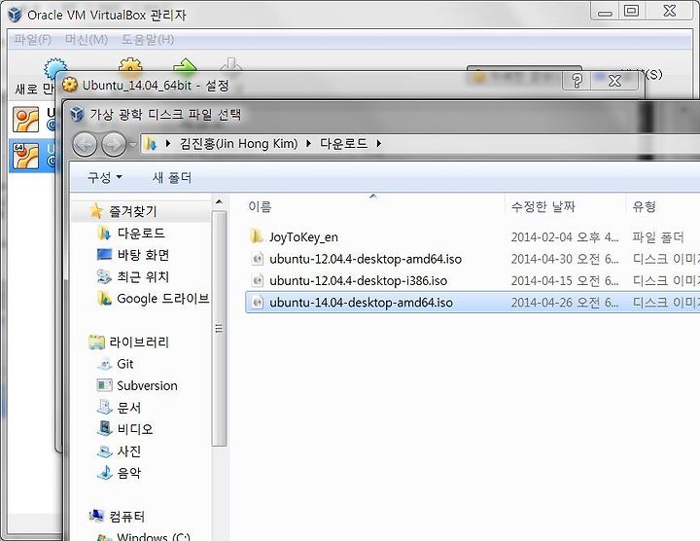Viewport: 700px width, 541px height.
Task: Click the navigation pane scrollbar thumb
Action: click(x=219, y=329)
